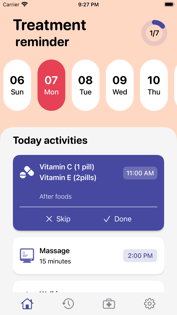Click the 2:00 PM time badge

coord(140,255)
